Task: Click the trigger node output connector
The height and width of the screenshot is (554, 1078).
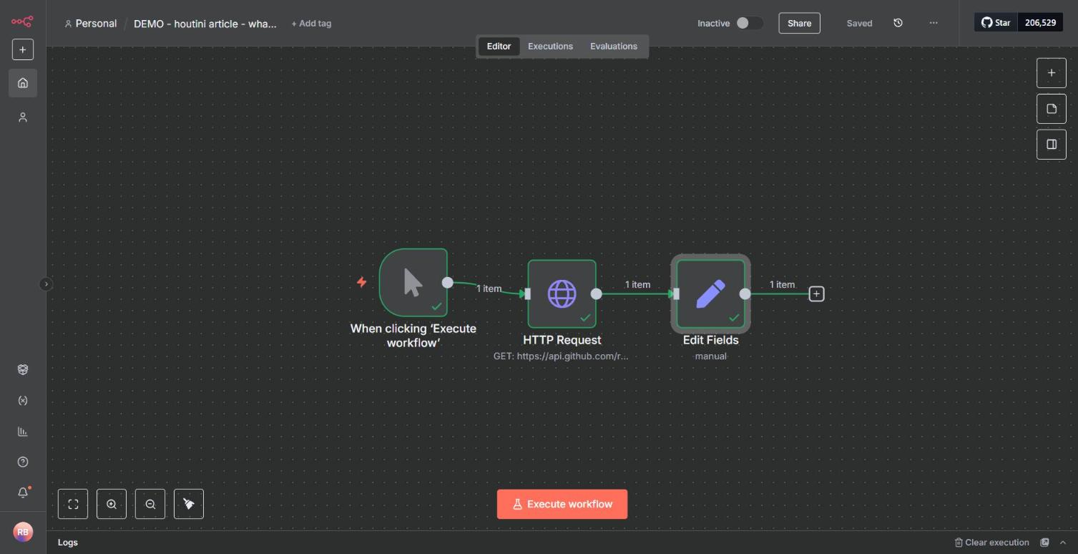Action: click(x=447, y=282)
